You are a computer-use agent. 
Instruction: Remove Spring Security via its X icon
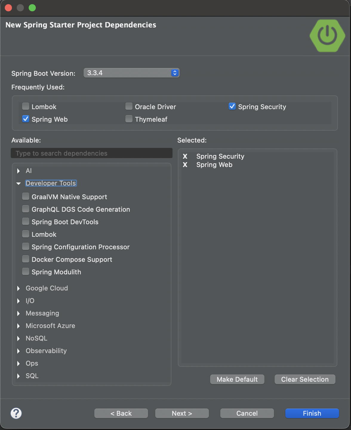(x=185, y=156)
